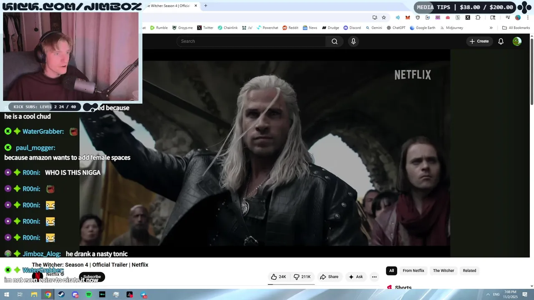Screen dimensions: 534x300
Task: Open the Chrome extensions puzzle icon
Action: pos(478,17)
